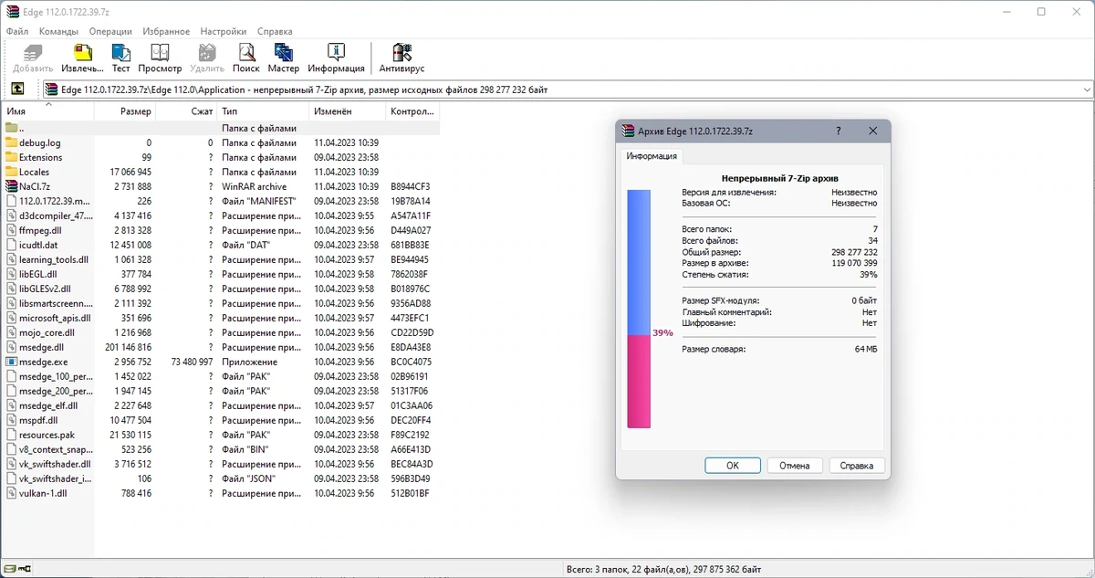Expand the archive path address dropdown

pos(1086,89)
